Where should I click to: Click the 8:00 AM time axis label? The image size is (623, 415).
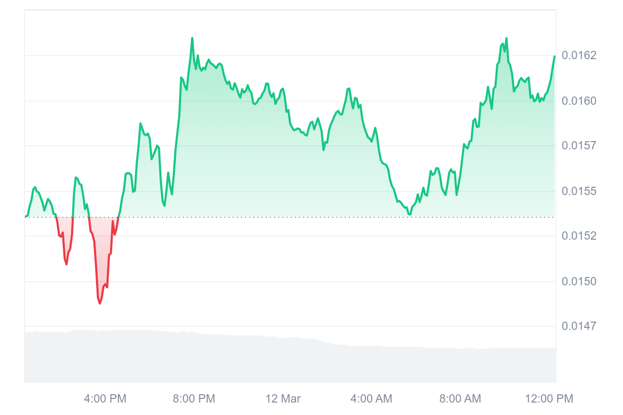(x=460, y=399)
